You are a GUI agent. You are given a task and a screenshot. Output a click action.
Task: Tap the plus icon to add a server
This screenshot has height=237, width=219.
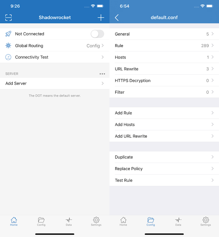(x=101, y=17)
